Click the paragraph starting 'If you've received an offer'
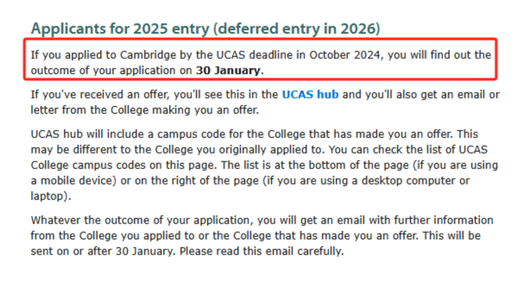The width and height of the screenshot is (523, 289). click(265, 102)
